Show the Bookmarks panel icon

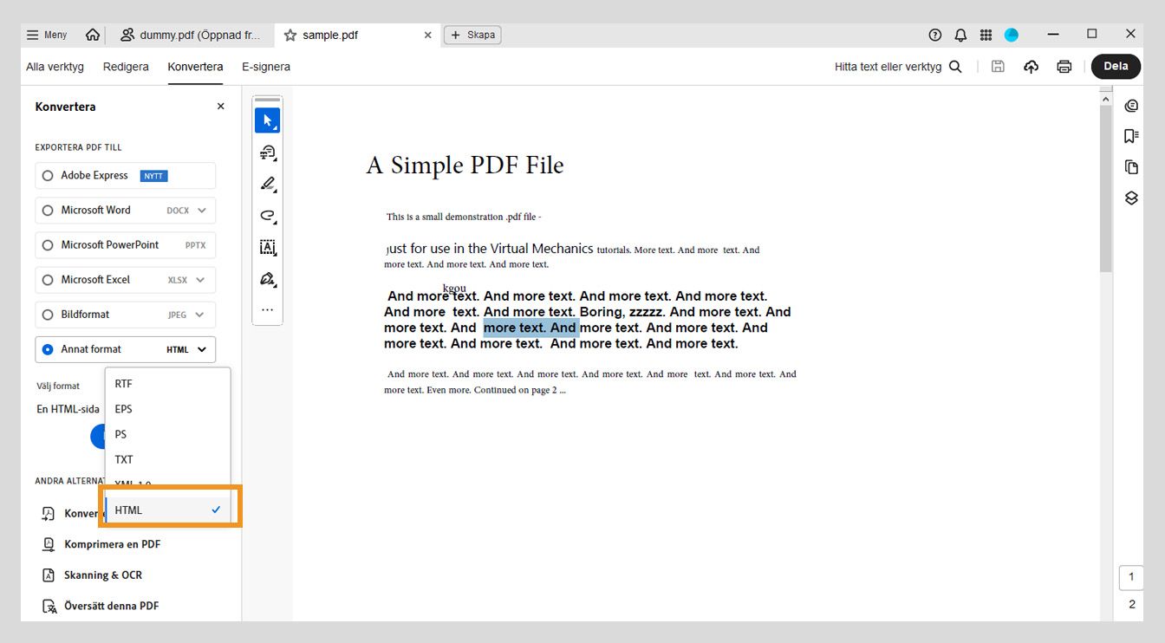(x=1131, y=136)
